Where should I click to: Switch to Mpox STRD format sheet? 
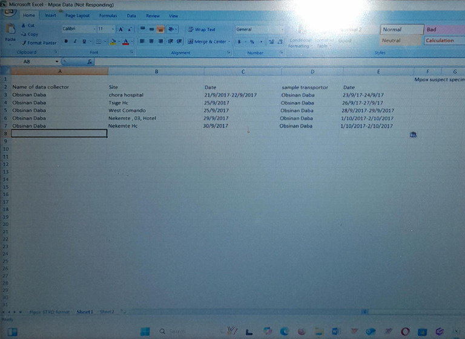point(49,312)
